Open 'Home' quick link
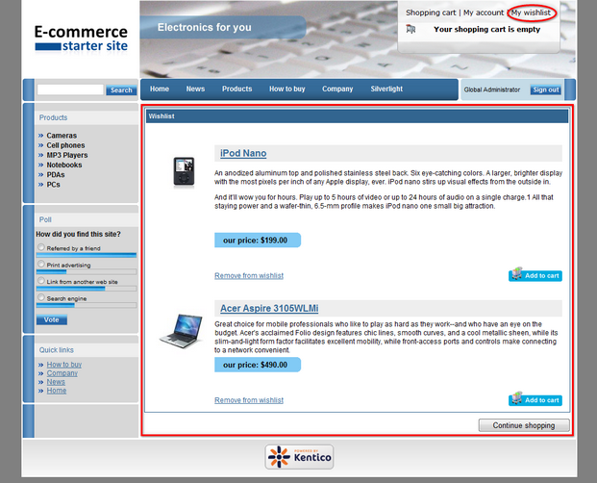Viewport: 597px width, 483px height. pyautogui.click(x=57, y=391)
